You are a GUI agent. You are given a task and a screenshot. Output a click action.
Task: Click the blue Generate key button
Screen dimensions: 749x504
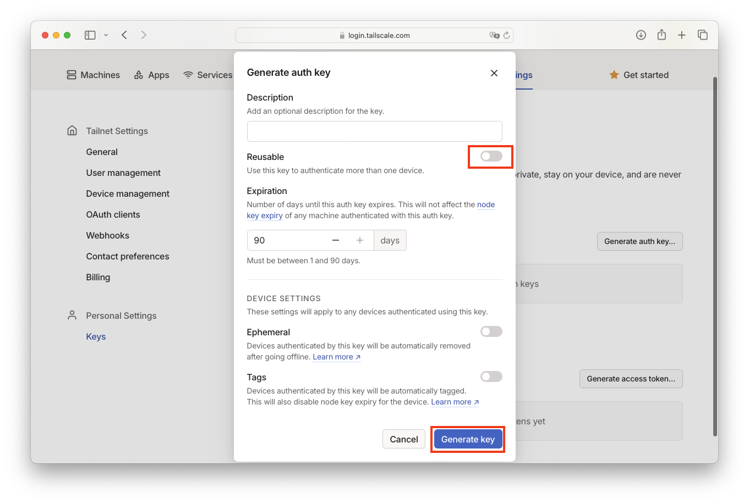tap(468, 439)
